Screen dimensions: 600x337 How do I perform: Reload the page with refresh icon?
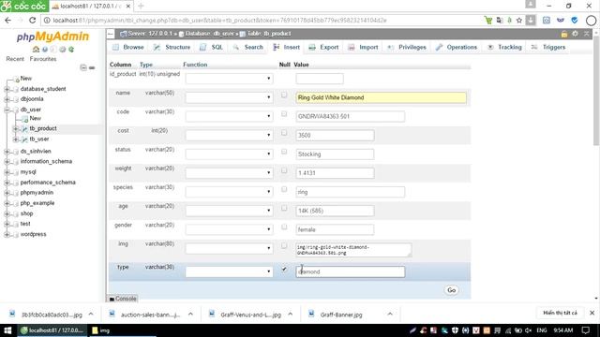33,20
